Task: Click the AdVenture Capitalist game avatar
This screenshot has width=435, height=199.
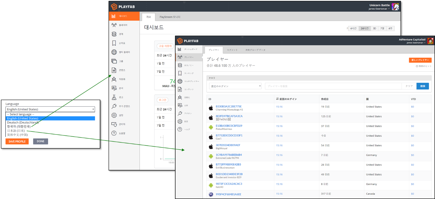Action: pos(430,41)
